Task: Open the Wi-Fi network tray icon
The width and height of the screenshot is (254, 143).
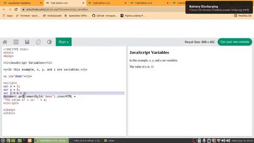Action: point(219,141)
